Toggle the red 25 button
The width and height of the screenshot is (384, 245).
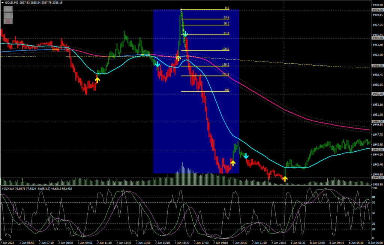[7, 21]
